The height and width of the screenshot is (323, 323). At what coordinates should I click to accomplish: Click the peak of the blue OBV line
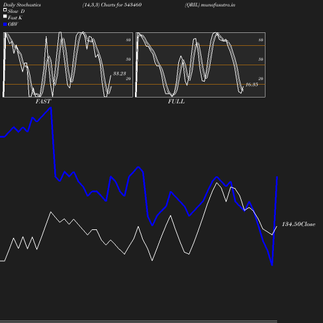click(x=50, y=108)
